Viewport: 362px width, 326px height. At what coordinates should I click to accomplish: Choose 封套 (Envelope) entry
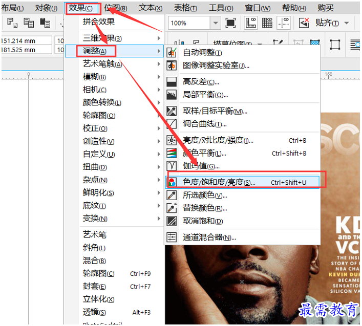click(115, 287)
